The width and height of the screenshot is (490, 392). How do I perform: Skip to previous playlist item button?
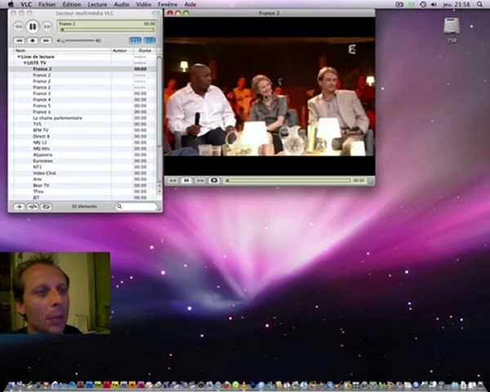(x=19, y=41)
